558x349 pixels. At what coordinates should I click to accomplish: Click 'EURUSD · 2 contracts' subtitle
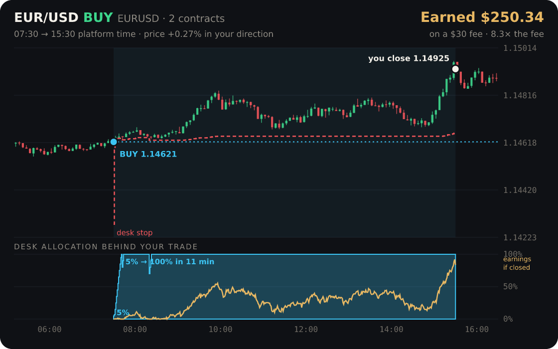pos(171,18)
